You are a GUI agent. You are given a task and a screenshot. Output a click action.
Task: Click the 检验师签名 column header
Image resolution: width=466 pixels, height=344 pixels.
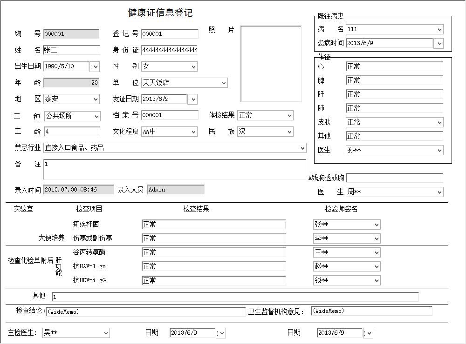pos(341,209)
